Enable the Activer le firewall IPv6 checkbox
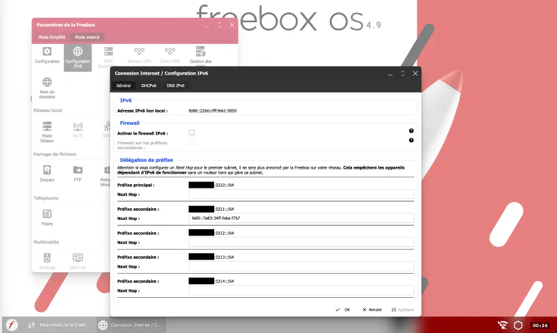Viewport: 557px width, 333px height. 192,133
